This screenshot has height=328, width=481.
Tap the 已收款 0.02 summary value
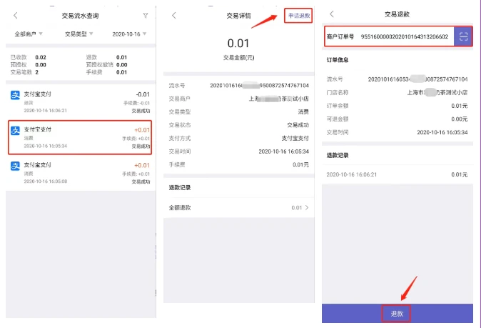[41, 57]
